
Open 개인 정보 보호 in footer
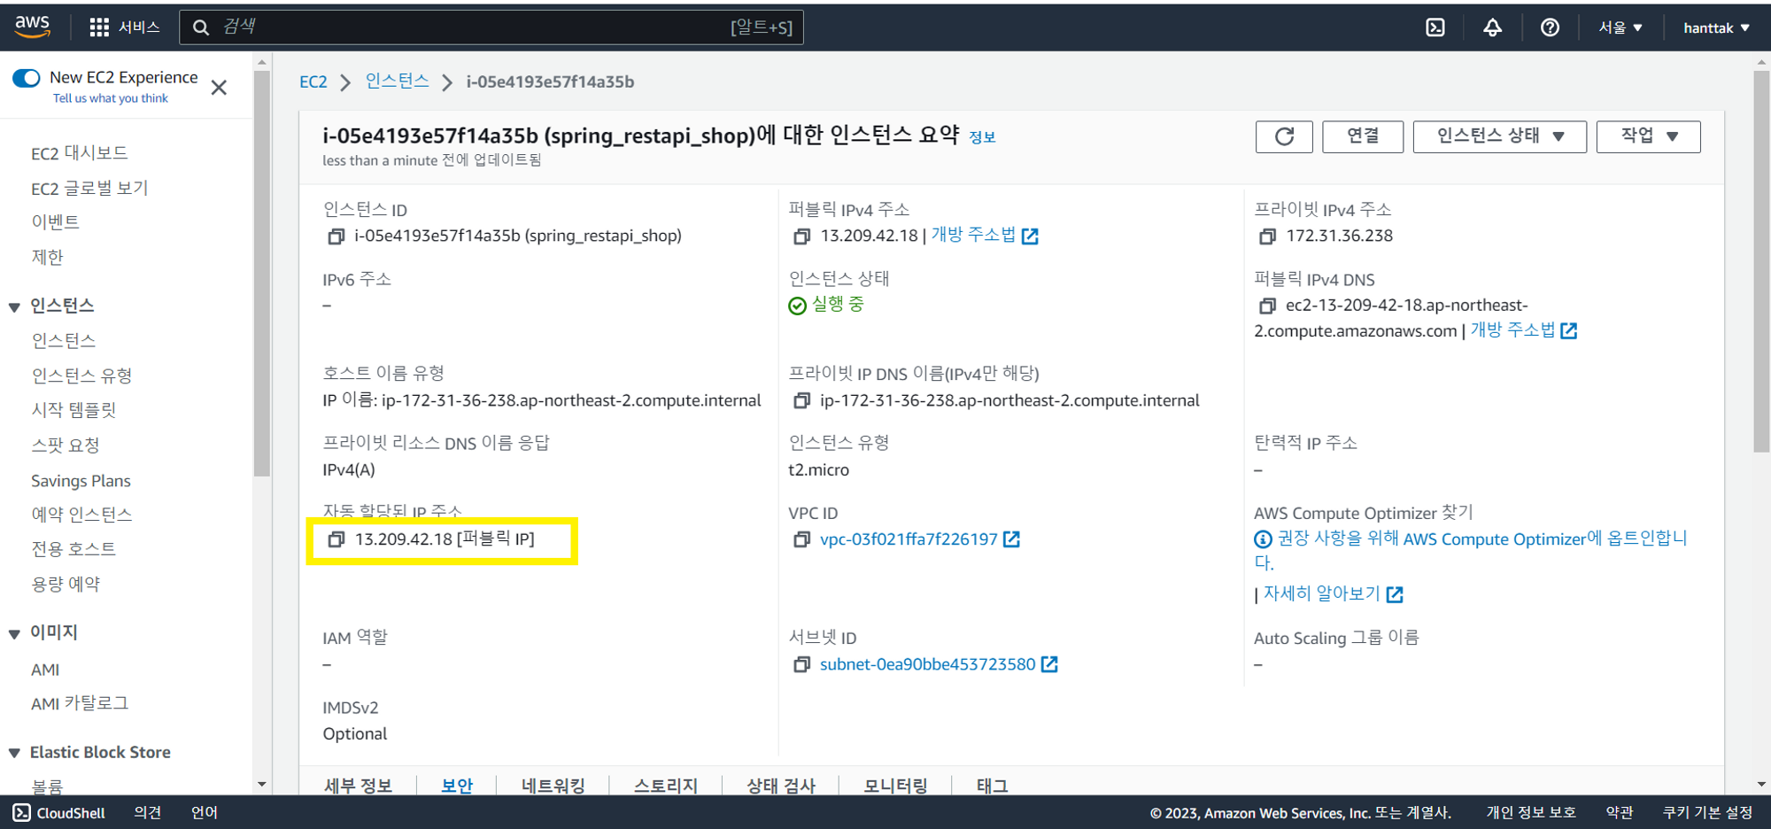click(1531, 812)
